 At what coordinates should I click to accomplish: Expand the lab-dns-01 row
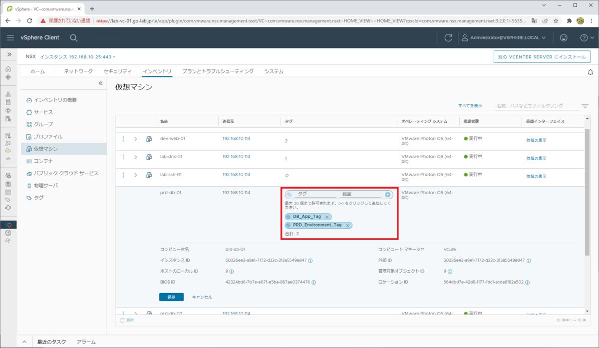[x=136, y=157]
